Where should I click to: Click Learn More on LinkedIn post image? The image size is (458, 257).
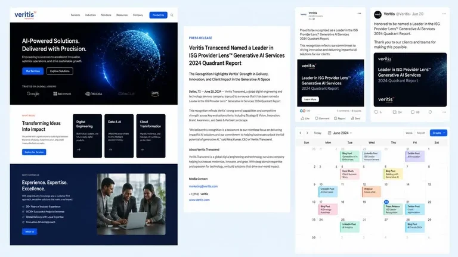(x=310, y=99)
